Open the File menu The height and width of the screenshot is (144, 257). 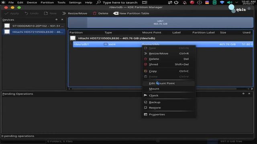pos(11,2)
